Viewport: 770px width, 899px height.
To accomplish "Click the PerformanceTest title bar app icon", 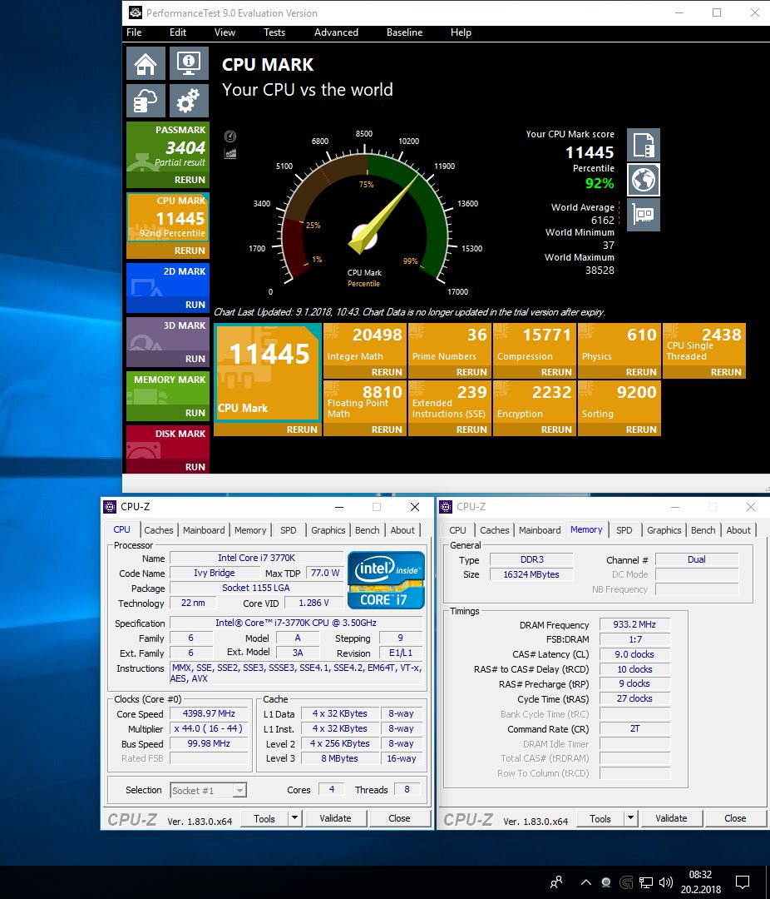I will 136,12.
